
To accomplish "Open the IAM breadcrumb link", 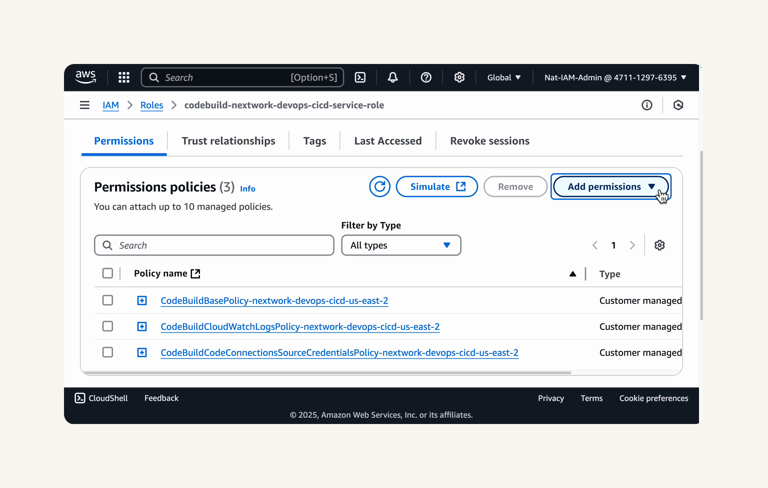I will coord(111,105).
